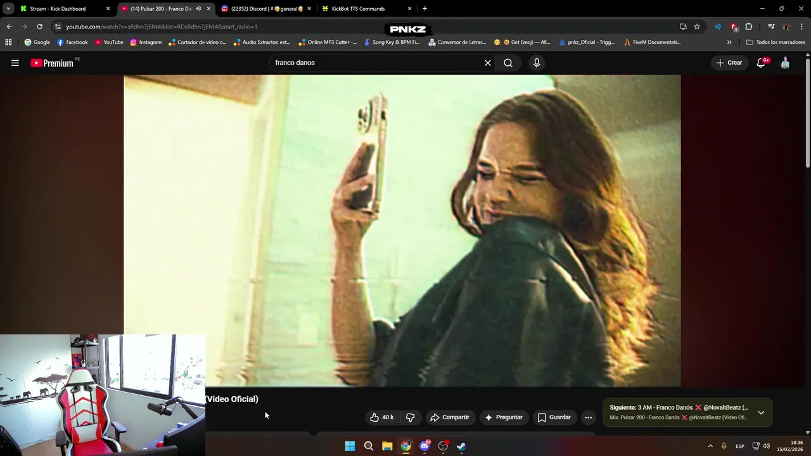Expand hidden bookmarks with double chevron
The width and height of the screenshot is (811, 456).
tap(729, 42)
